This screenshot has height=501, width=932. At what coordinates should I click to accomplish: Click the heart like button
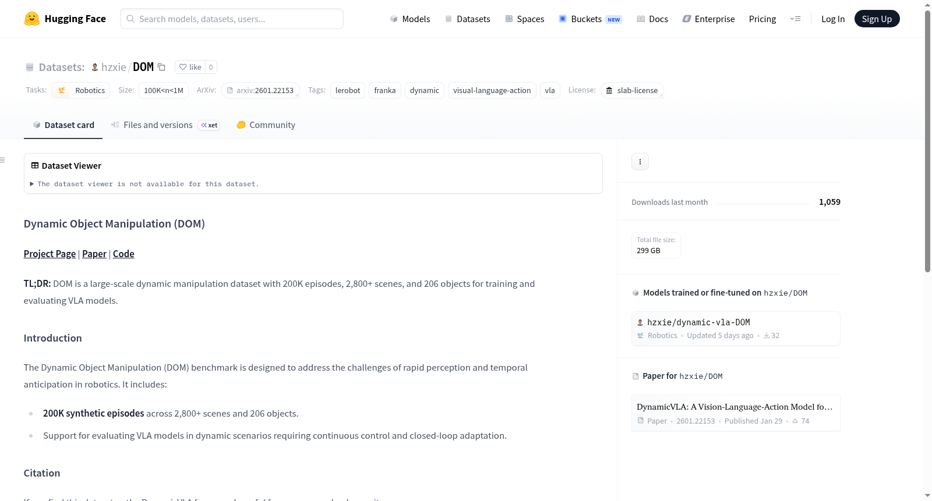190,67
